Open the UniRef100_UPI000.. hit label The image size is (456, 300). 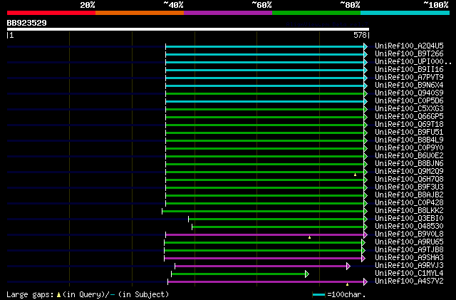[413, 61]
